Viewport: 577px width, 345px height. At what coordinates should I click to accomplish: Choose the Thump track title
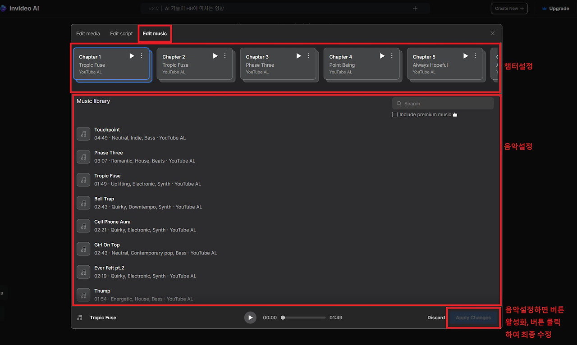(x=102, y=291)
